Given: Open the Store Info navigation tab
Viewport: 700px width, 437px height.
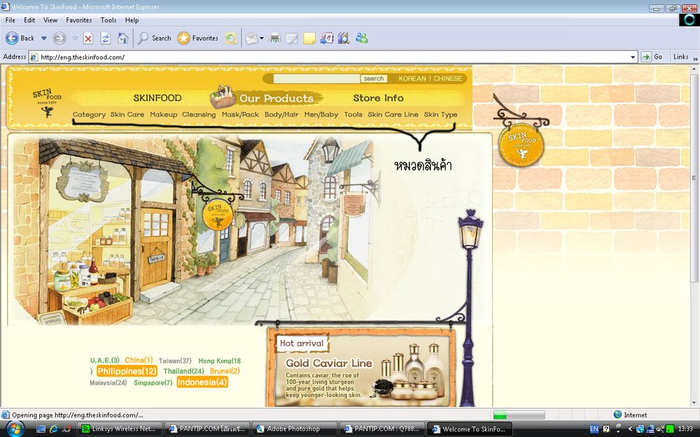Looking at the screenshot, I should coord(378,98).
